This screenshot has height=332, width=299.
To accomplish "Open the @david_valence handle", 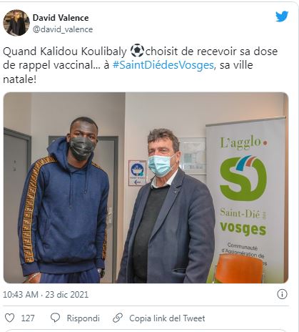I will (63, 29).
